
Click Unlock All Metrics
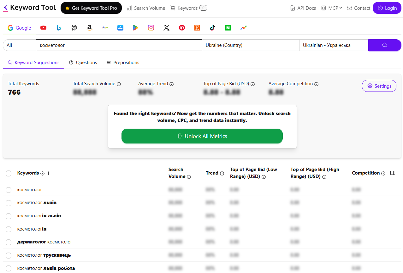click(x=202, y=136)
